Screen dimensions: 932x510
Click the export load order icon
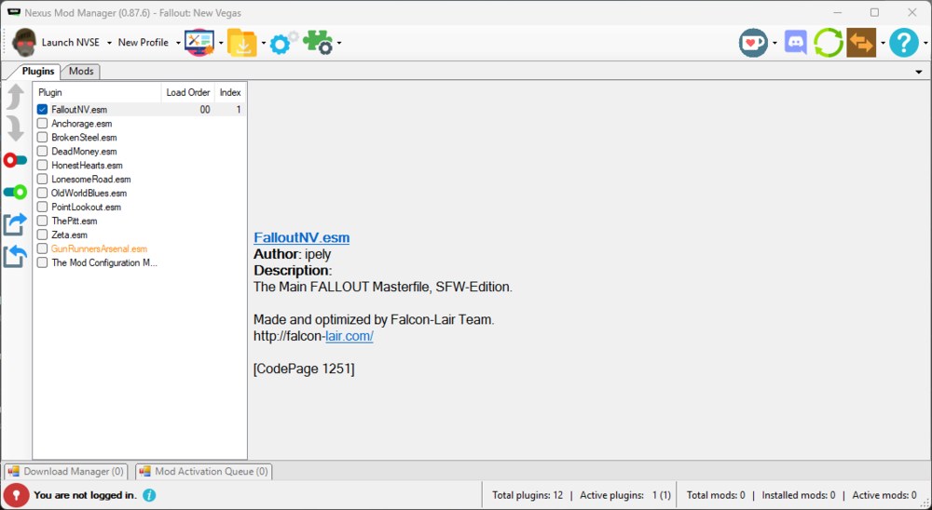[15, 224]
